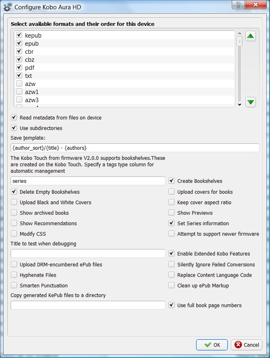Image resolution: width=270 pixels, height=358 pixels.
Task: Toggle Use subdirectories option
Action: coord(14,128)
